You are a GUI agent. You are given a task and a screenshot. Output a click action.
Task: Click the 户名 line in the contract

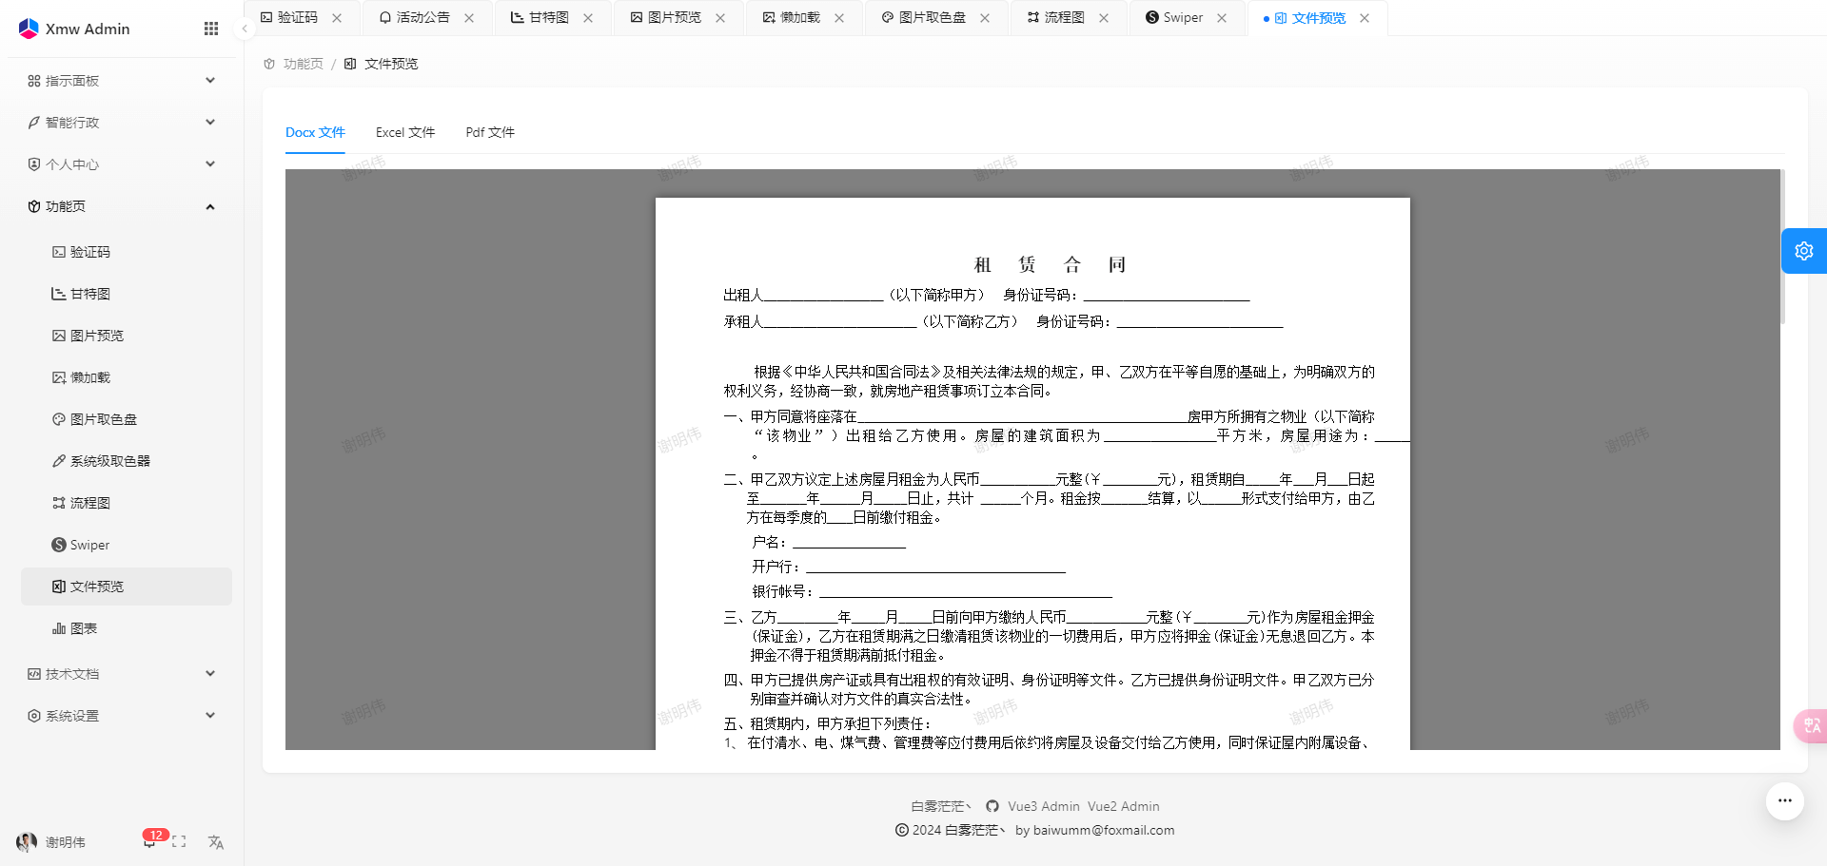[x=829, y=543]
